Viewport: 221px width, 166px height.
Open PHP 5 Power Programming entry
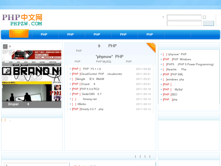coord(190,65)
